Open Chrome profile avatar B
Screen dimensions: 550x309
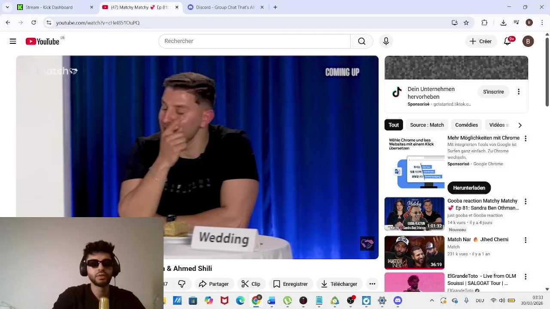click(529, 23)
